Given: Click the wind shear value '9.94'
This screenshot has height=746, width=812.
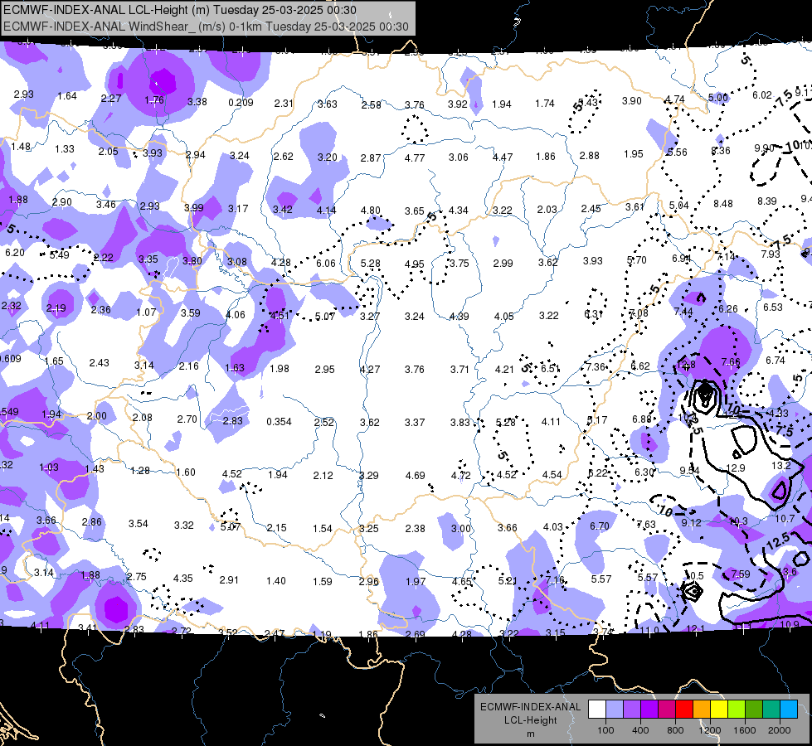Looking at the screenshot, I should tap(689, 471).
